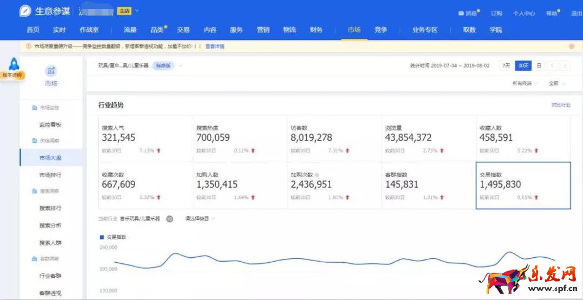Click the 生意参谋 logo icon
583x300 pixels.
[x=25, y=11]
